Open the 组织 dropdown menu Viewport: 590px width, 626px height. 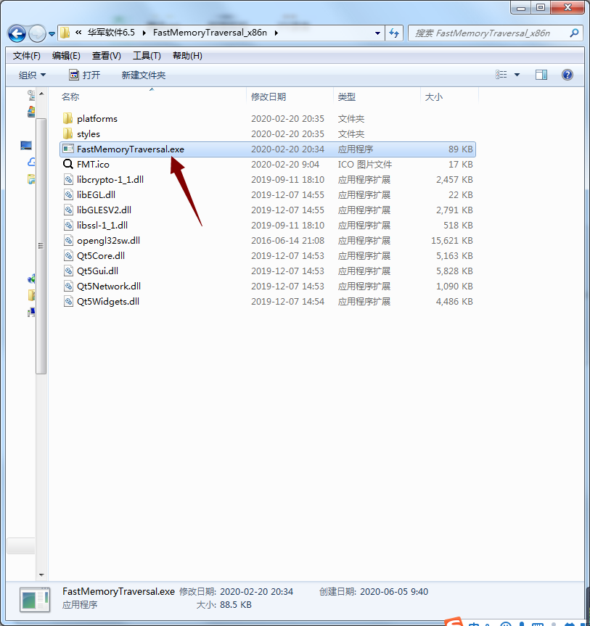[x=32, y=74]
